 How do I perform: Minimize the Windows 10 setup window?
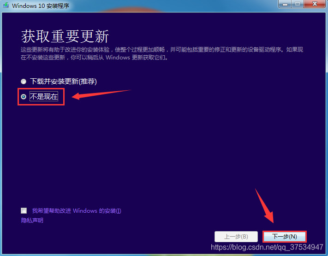(x=285, y=4)
